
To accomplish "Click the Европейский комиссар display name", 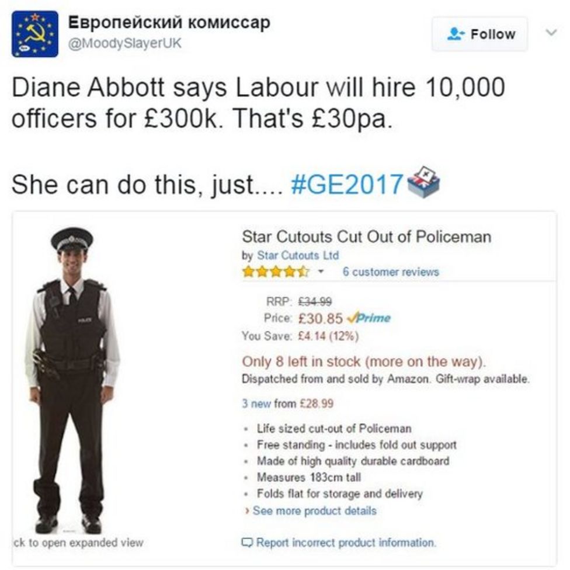I will click(169, 23).
